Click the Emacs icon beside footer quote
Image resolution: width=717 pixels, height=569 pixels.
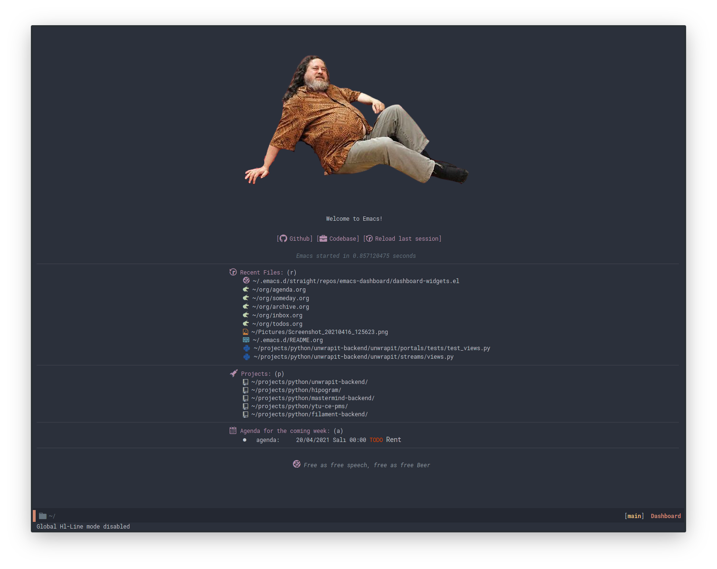pos(297,464)
